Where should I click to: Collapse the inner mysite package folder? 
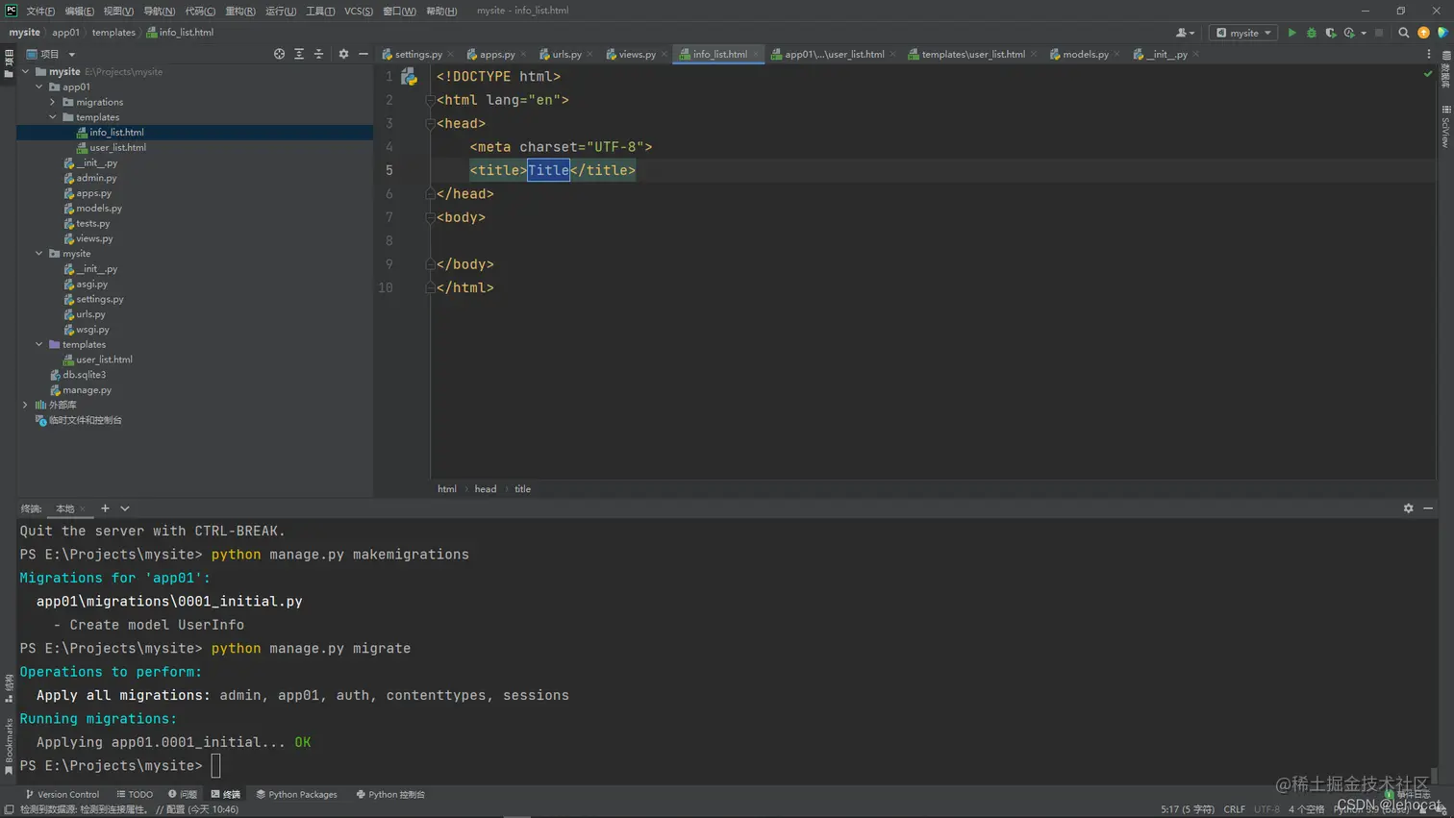click(x=39, y=254)
